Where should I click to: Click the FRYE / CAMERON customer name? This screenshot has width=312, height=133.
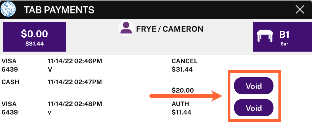point(170,29)
